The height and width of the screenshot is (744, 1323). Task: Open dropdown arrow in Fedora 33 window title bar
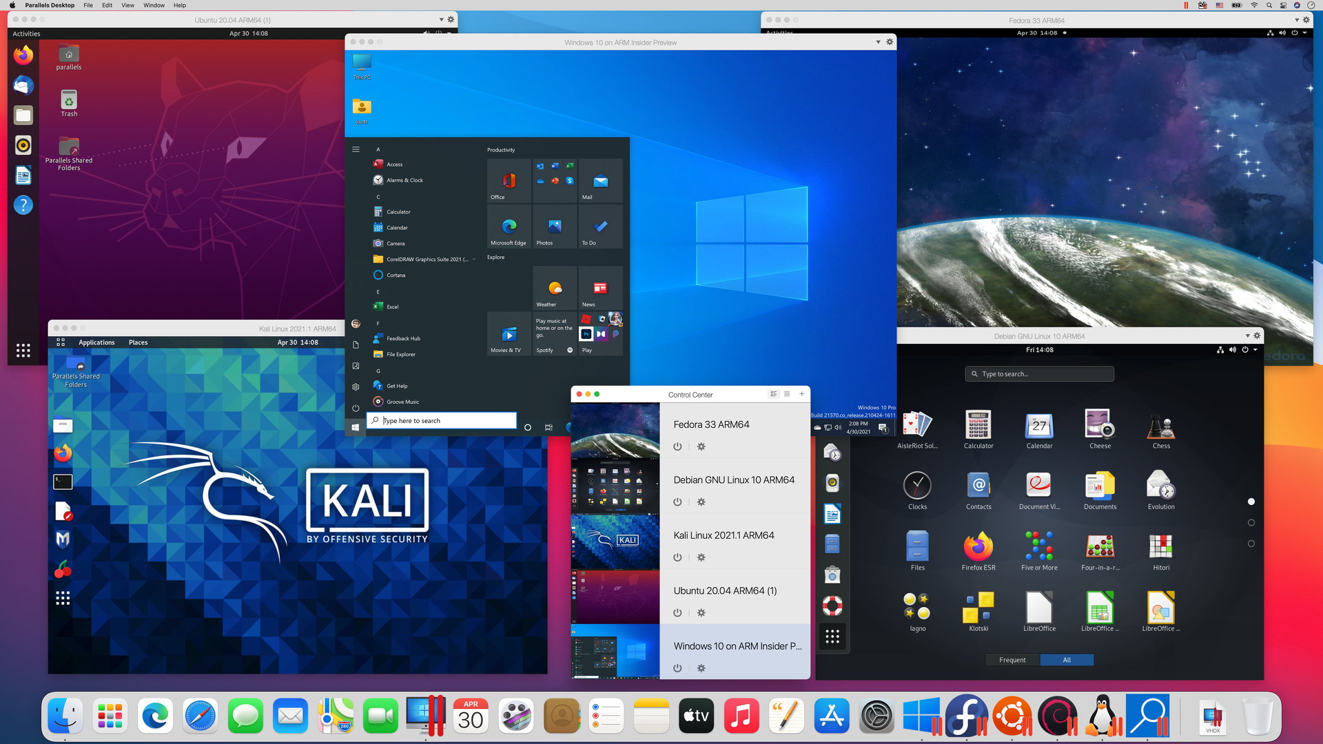coord(1296,20)
